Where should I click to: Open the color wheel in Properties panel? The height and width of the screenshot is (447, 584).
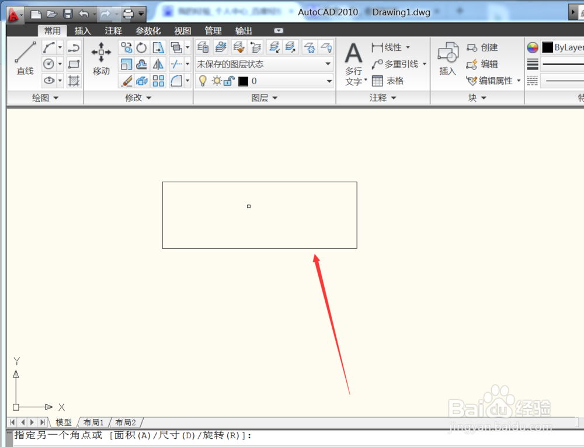pyautogui.click(x=533, y=48)
